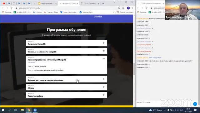Viewport: 200px width, 113px height.
Task: Bookmark this page with the star
Action: pos(123,8)
